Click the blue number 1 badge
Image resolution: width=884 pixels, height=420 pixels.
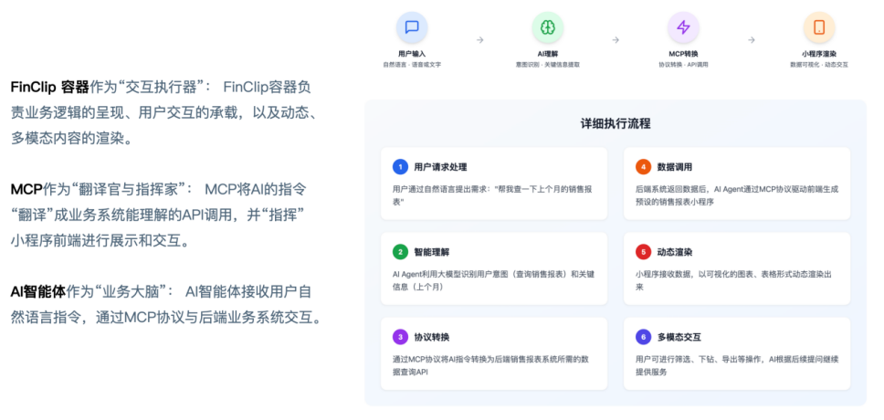coord(400,167)
